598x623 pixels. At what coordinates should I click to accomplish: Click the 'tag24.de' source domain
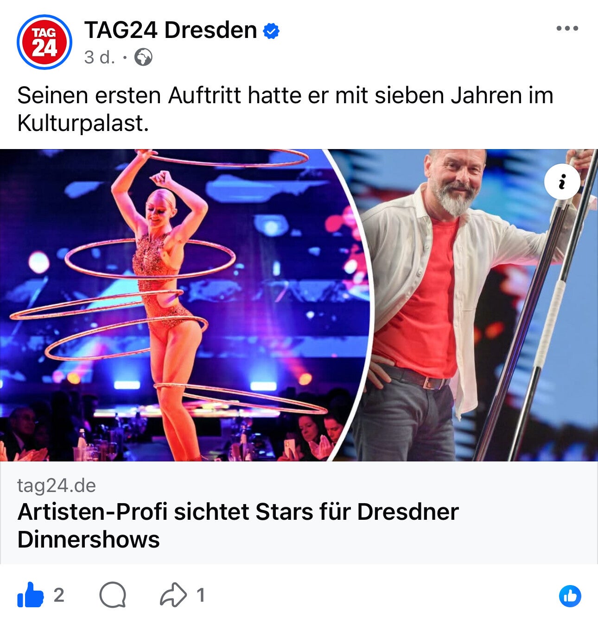click(x=57, y=485)
